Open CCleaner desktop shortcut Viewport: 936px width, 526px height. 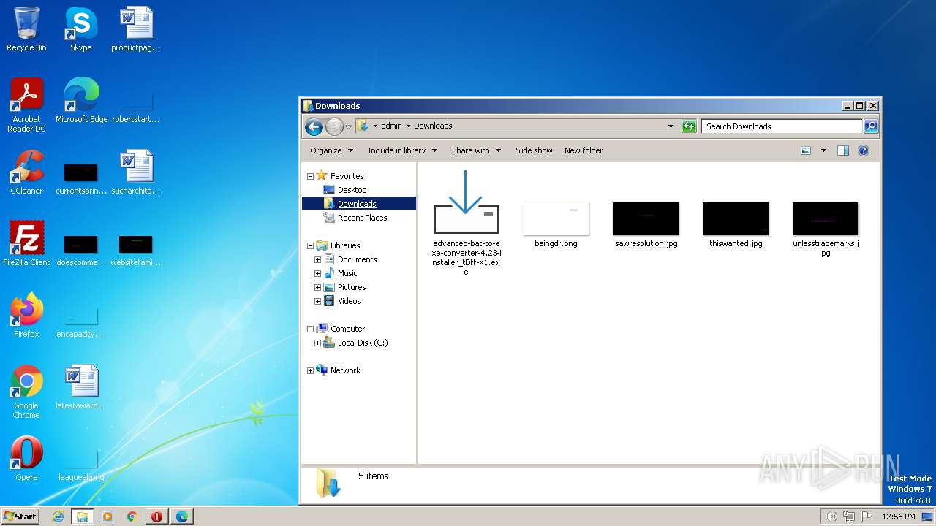(26, 172)
